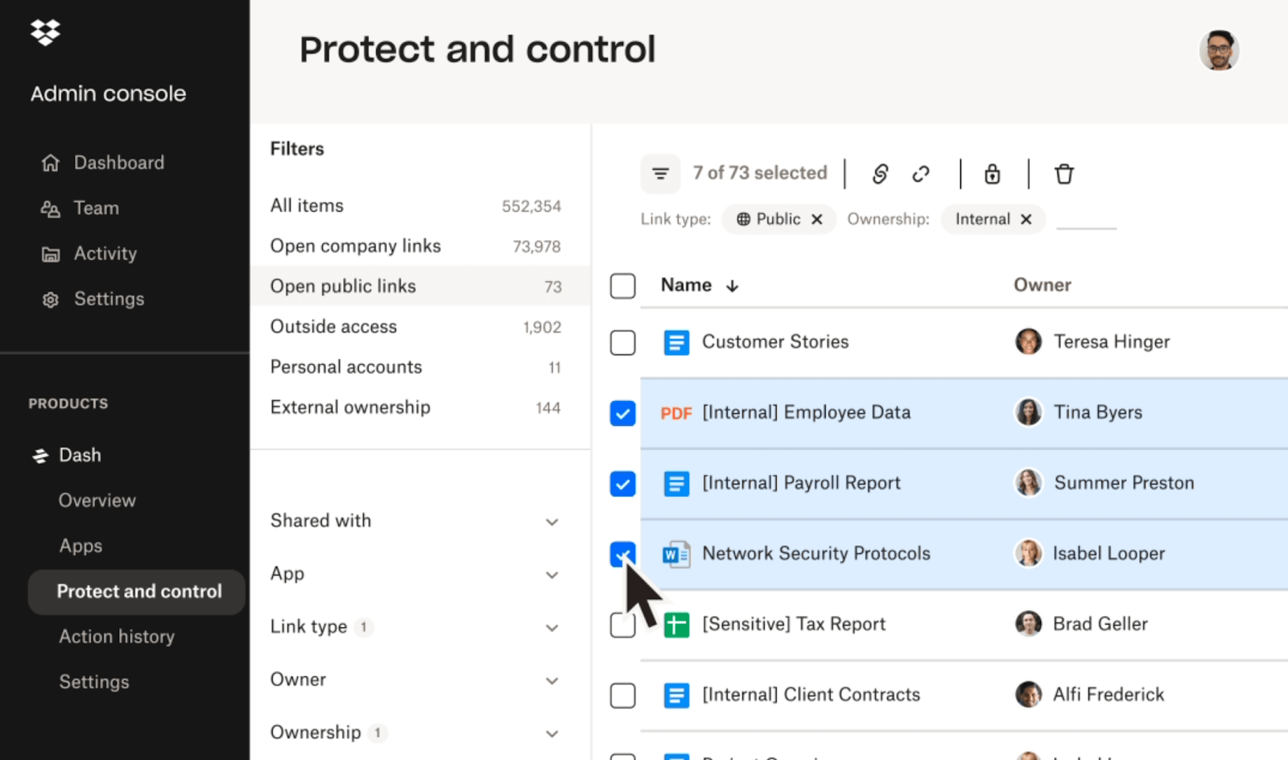Screen dimensions: 1288x760
Task: Select the Team section icon
Action: pos(49,208)
